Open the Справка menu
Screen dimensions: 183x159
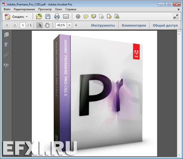[x=71, y=9]
